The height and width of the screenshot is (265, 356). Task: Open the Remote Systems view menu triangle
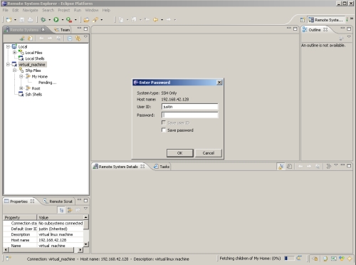85,37
